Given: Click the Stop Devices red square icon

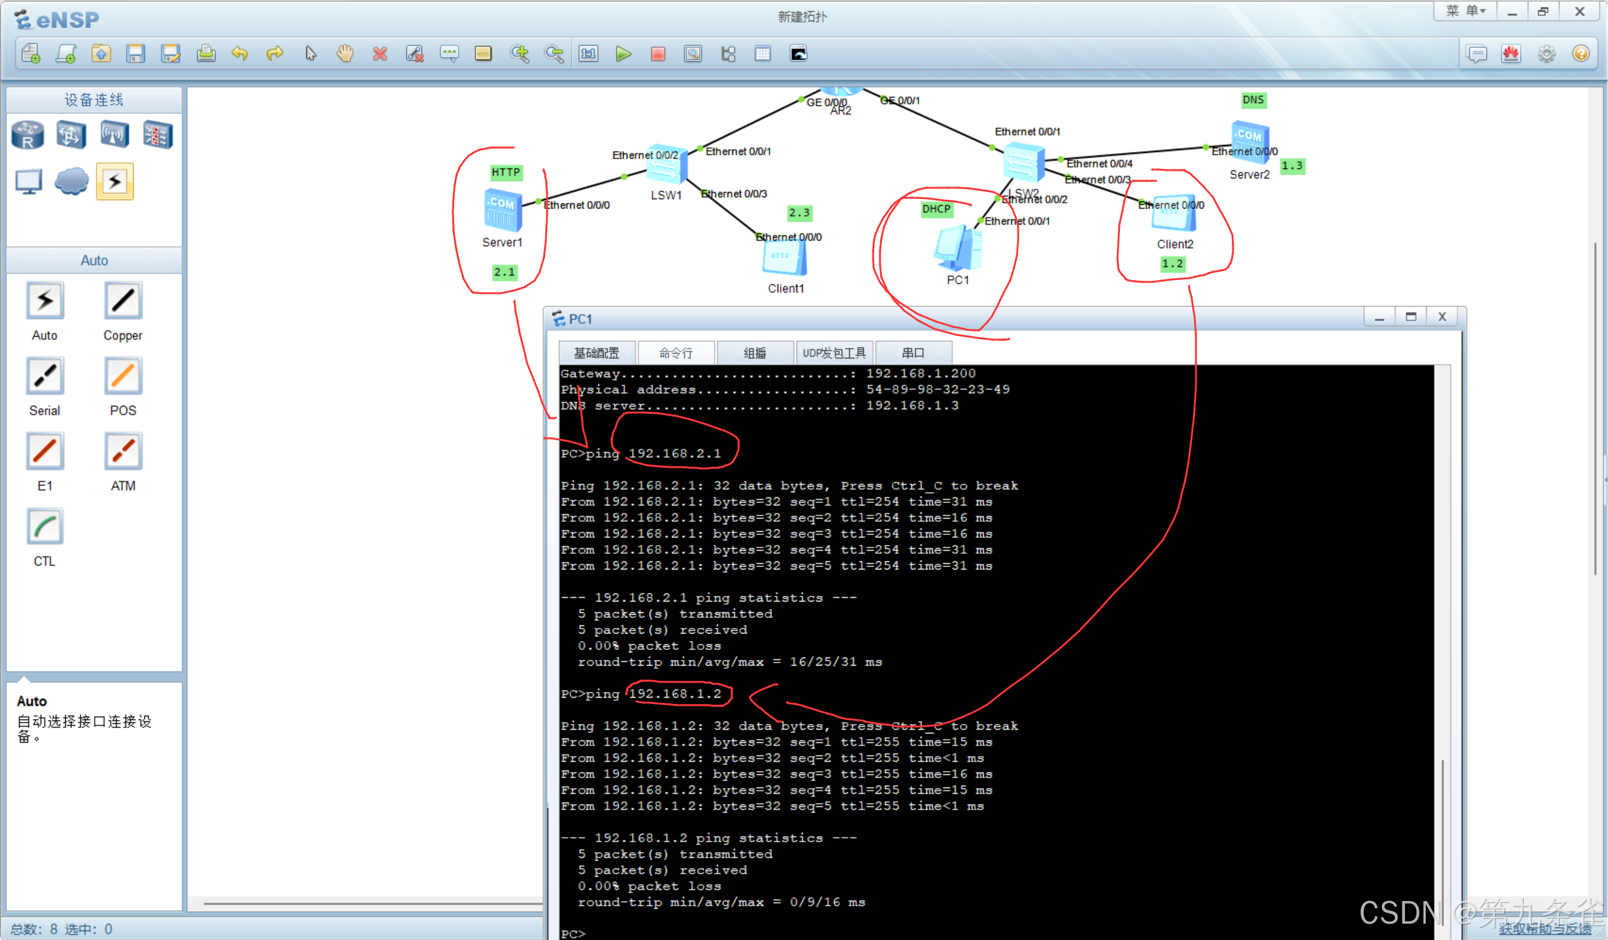Looking at the screenshot, I should [x=658, y=54].
